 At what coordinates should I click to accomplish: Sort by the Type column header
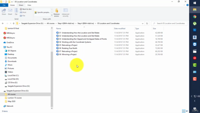click(137, 29)
